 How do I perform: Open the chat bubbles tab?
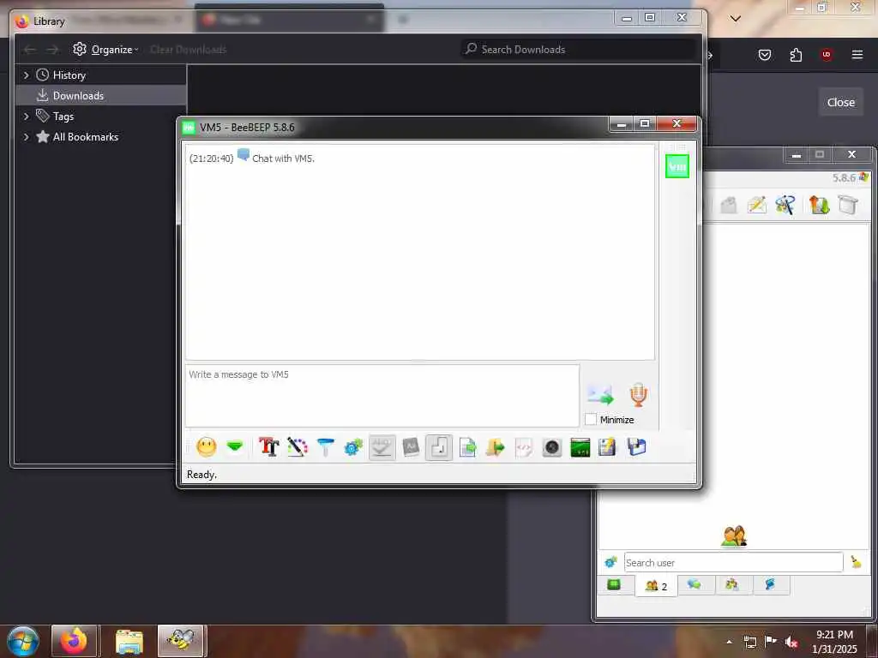pyautogui.click(x=695, y=584)
